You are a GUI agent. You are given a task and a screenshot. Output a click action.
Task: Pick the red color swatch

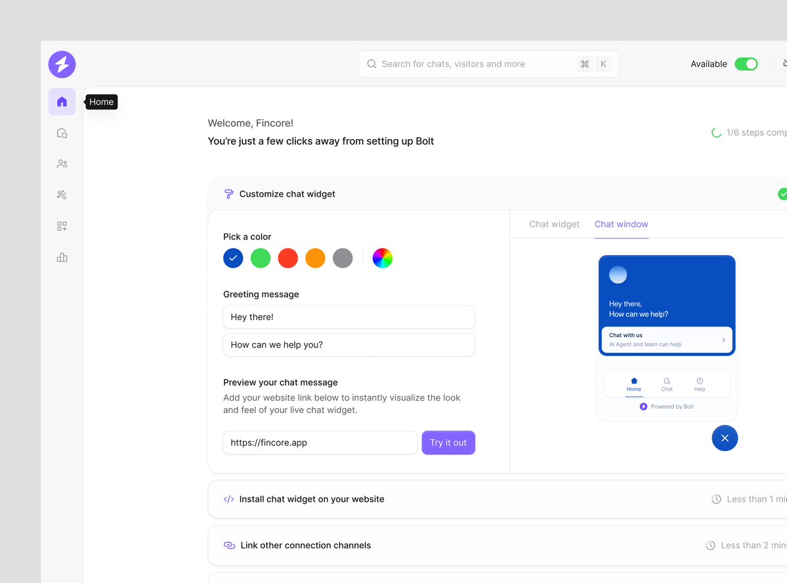coord(288,258)
